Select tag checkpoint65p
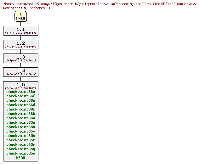The width and height of the screenshot is (199, 164). tap(21, 154)
